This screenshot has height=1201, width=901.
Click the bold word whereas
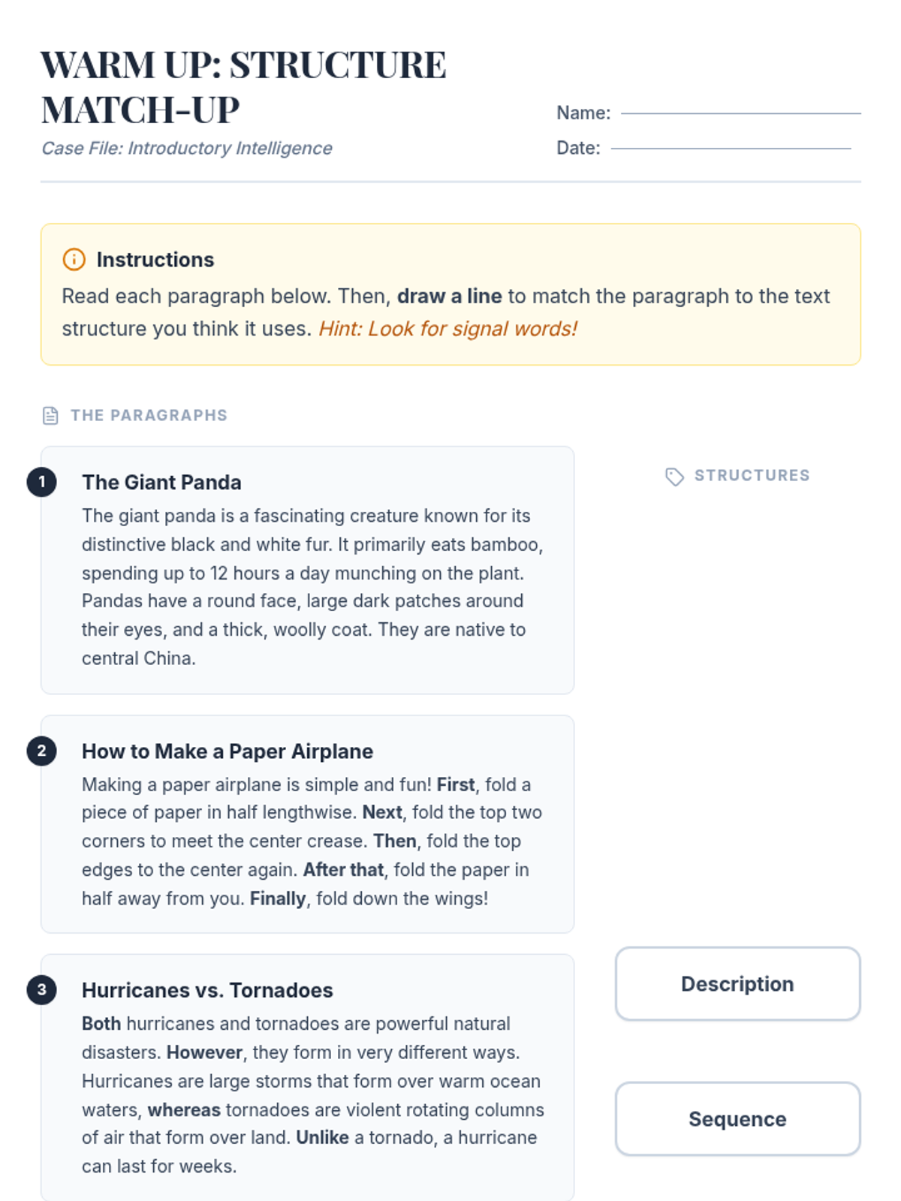pyautogui.click(x=184, y=1110)
